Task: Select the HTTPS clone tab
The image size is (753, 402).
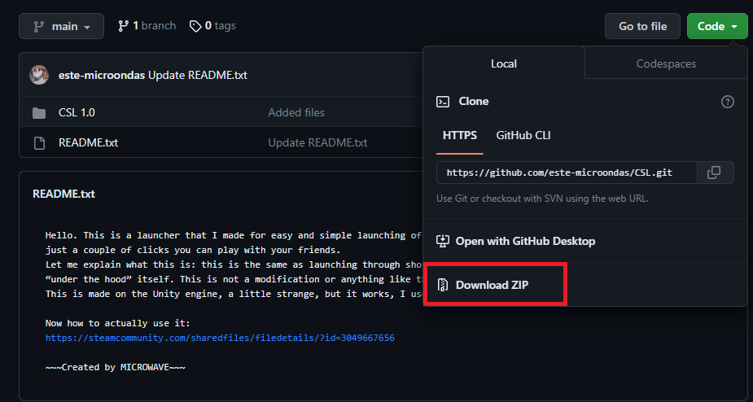Action: (x=460, y=135)
